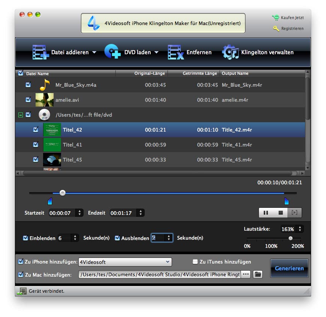
Task: Expand the DVD laden dropdown arrow
Action: click(156, 52)
